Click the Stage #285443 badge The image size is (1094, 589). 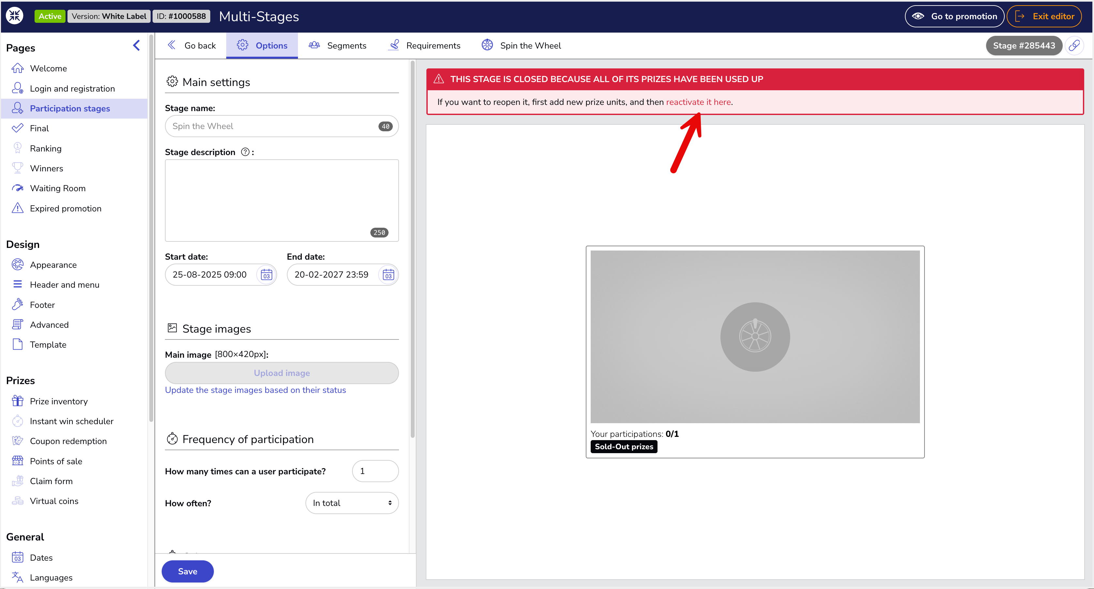1024,45
